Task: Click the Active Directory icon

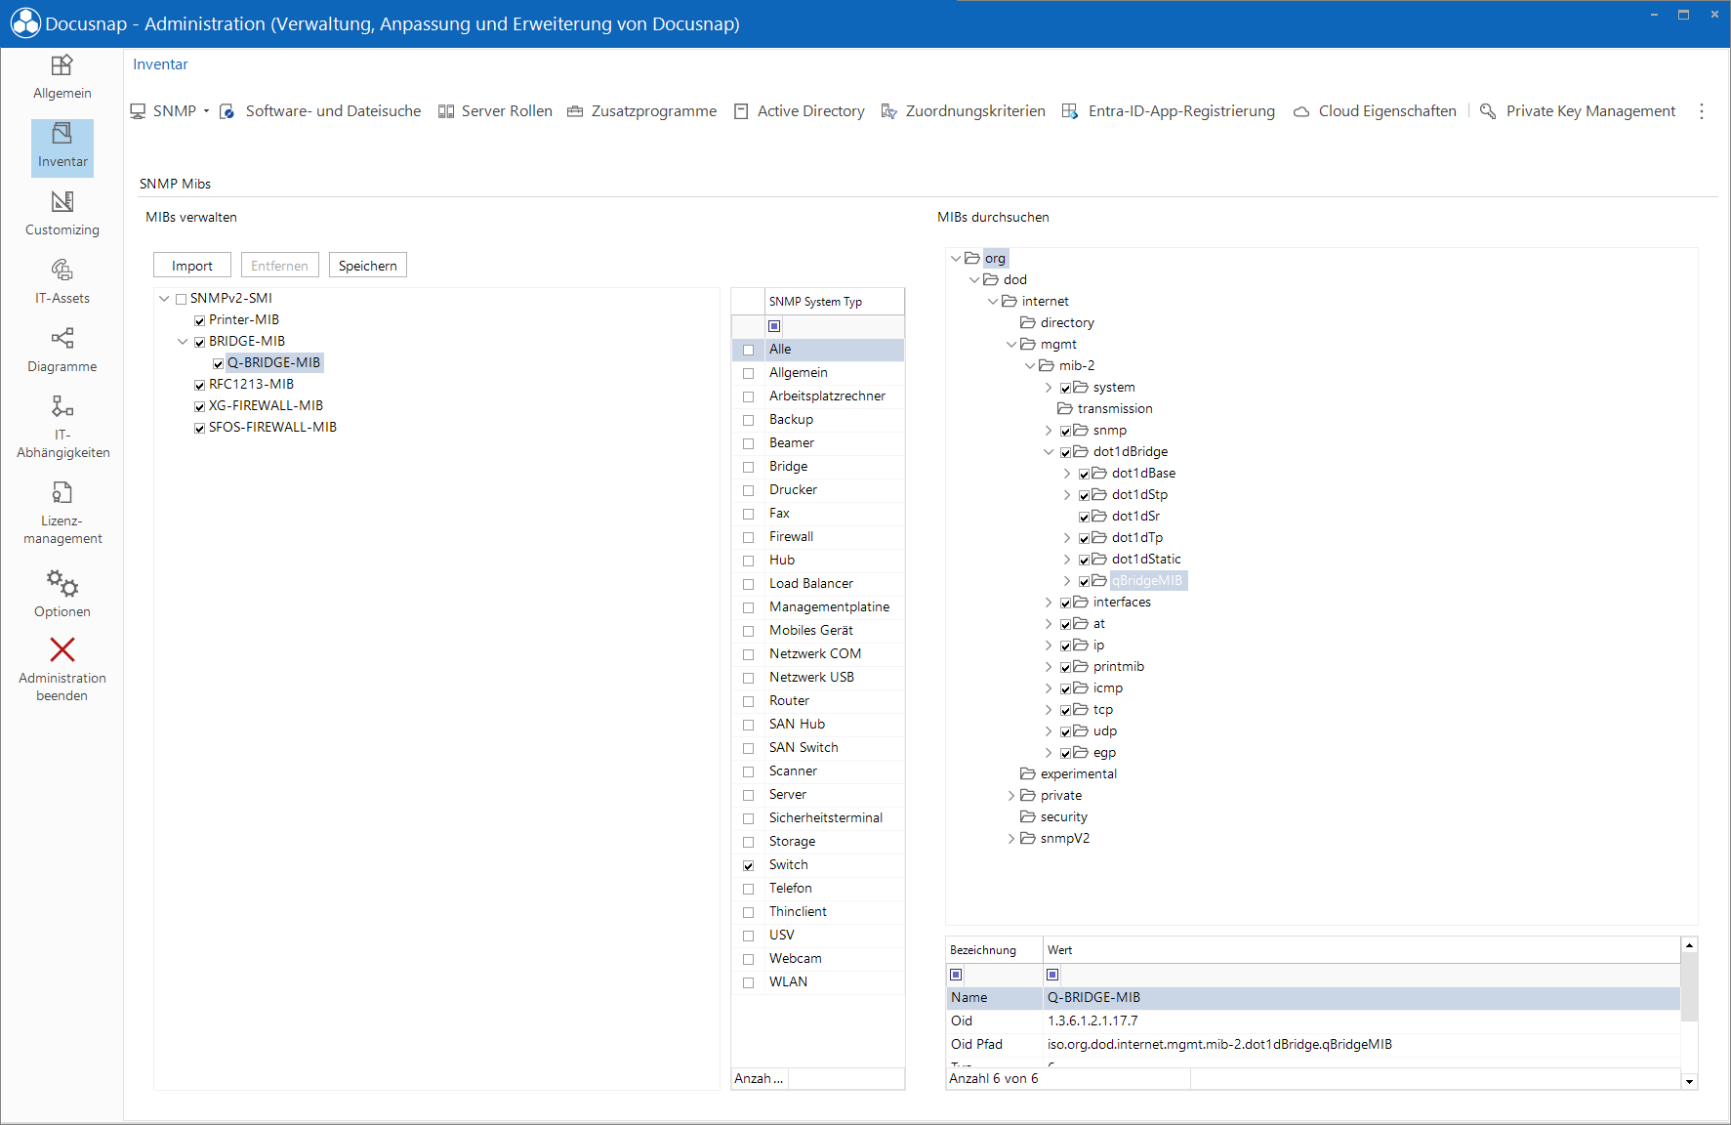Action: coord(741,111)
